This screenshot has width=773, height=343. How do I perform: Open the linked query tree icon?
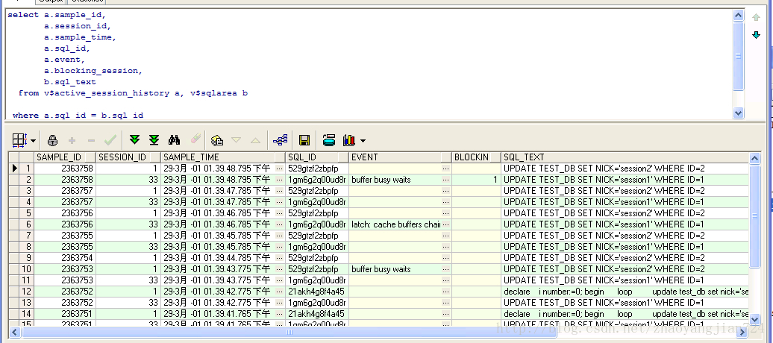280,140
